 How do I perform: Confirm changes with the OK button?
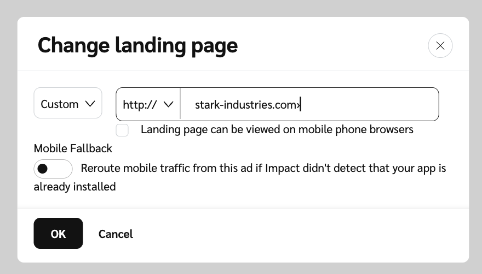58,234
